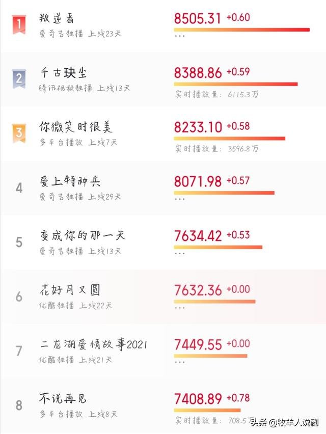326x434 pixels.
Task: Click the red rank 1 ribbon badge
Action: 19,24
